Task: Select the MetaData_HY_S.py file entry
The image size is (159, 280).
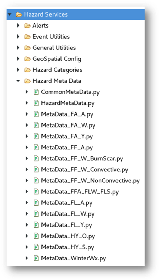Action: click(x=68, y=247)
